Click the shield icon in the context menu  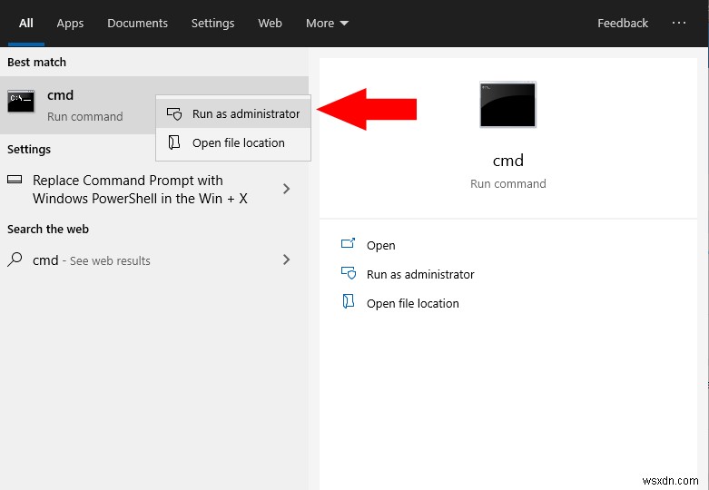pos(174,114)
